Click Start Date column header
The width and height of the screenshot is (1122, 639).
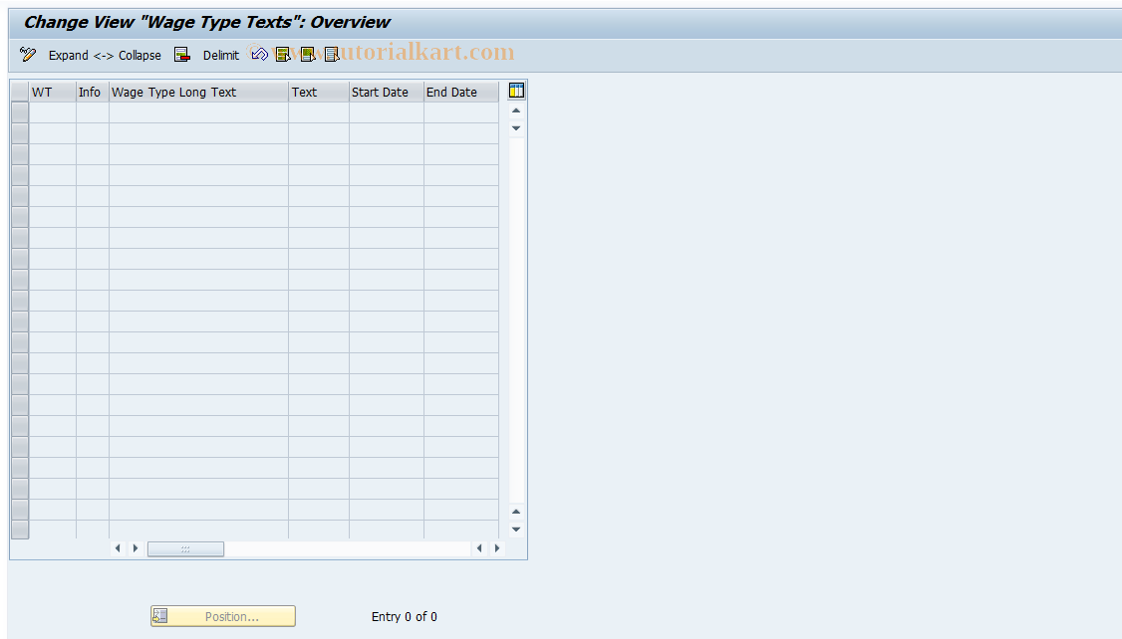(387, 93)
